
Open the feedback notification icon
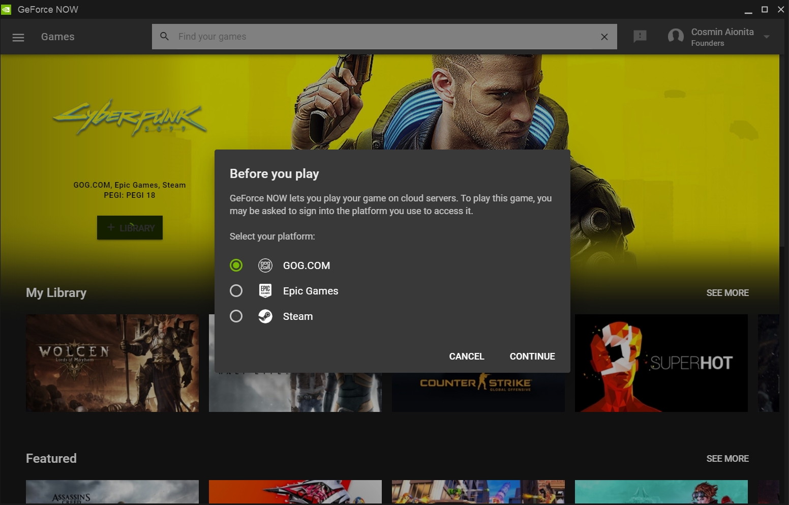click(x=640, y=36)
